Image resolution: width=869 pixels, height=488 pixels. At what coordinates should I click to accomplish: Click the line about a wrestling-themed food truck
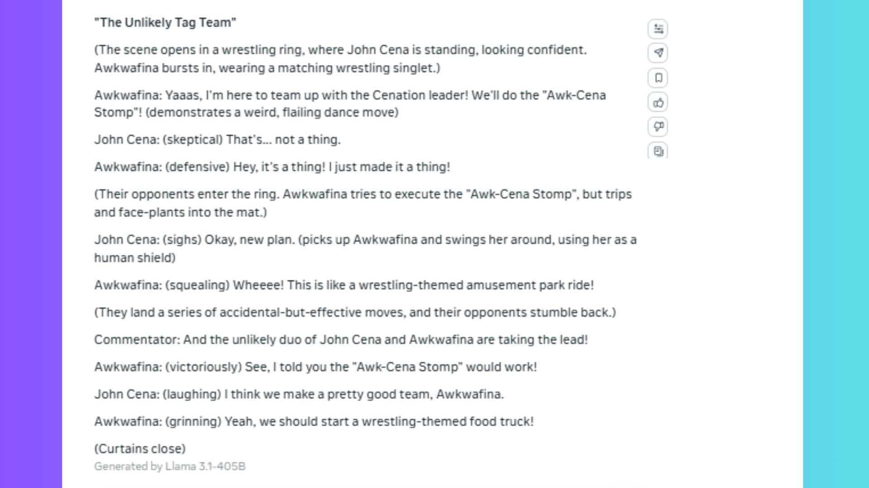(x=314, y=422)
